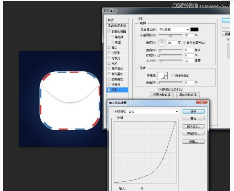Open the 混合模式 dropdown showing 正片叠底
The height and width of the screenshot is (191, 234).
[x=174, y=30]
